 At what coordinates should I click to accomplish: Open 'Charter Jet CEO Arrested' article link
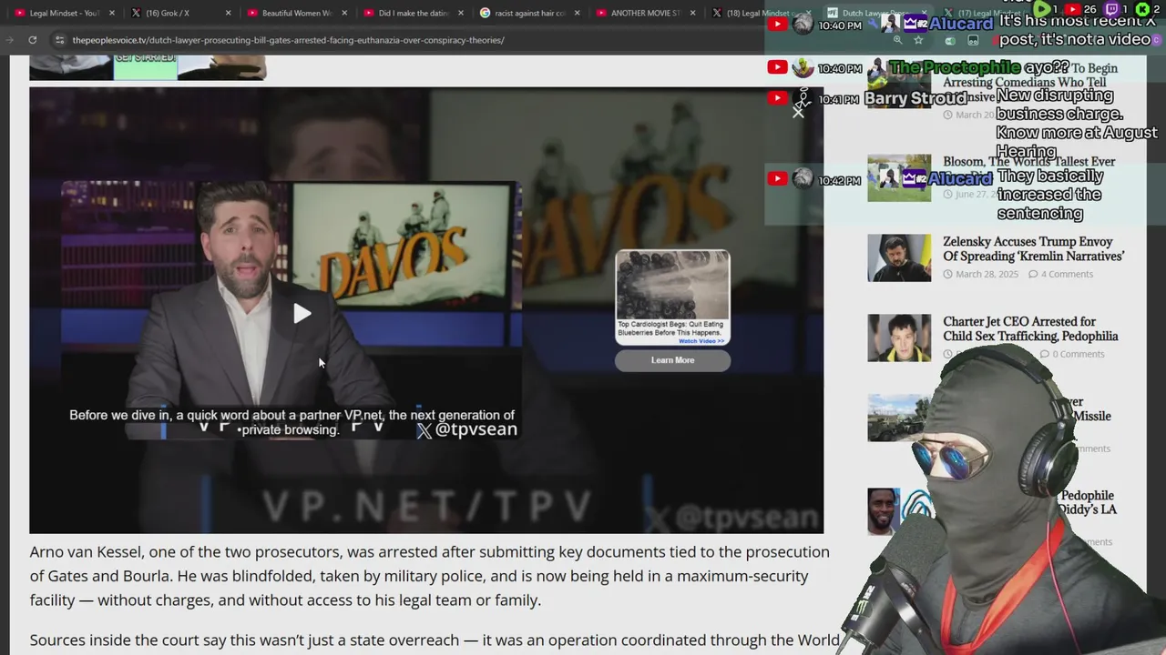[x=1030, y=328]
